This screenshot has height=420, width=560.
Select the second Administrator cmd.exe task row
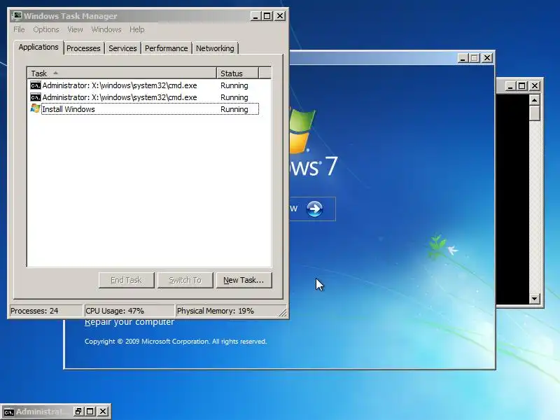(x=144, y=97)
